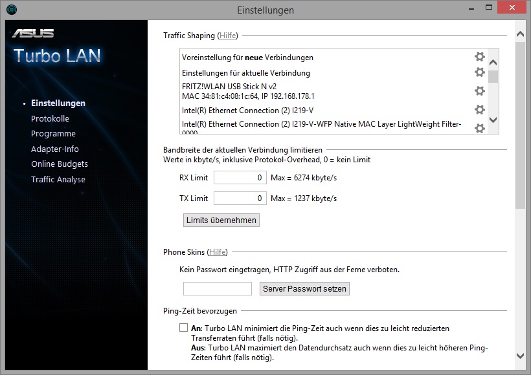Maximize the Einstellungen window
This screenshot has width=531, height=375.
pos(489,8)
